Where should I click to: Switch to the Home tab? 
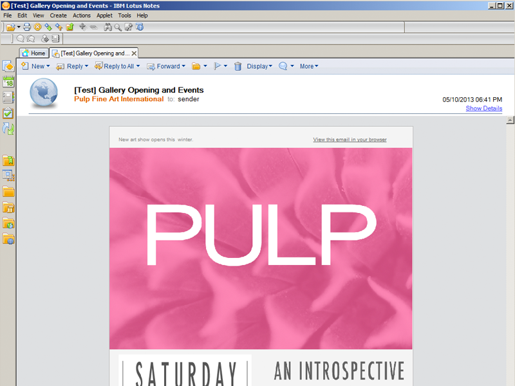click(34, 53)
